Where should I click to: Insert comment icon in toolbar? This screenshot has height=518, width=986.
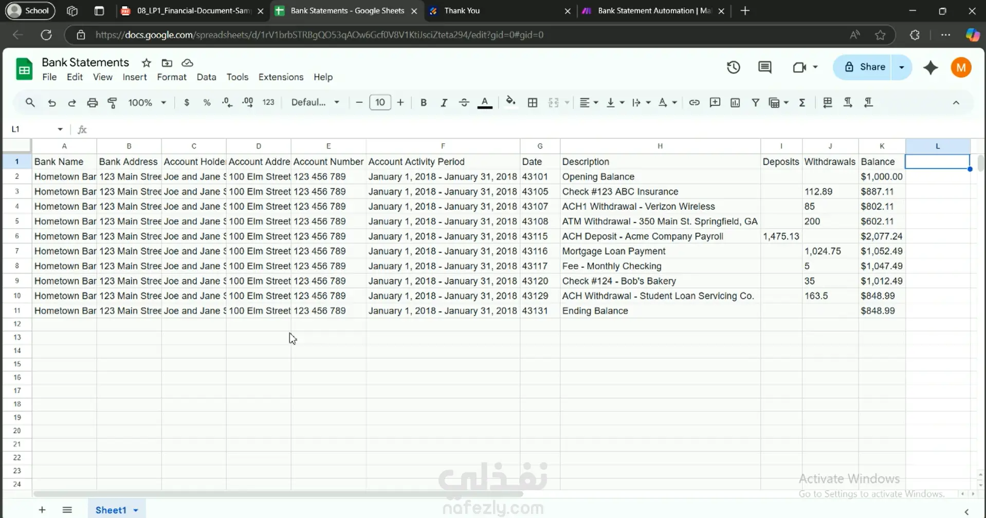(715, 103)
